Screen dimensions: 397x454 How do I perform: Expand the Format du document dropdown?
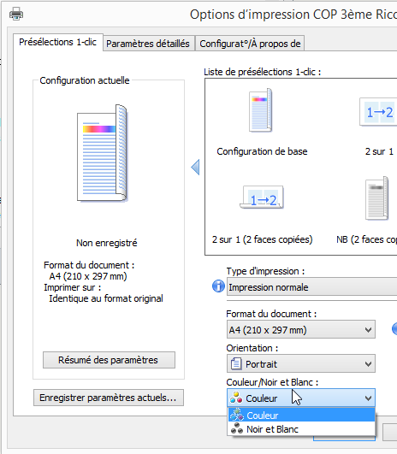tap(301, 329)
